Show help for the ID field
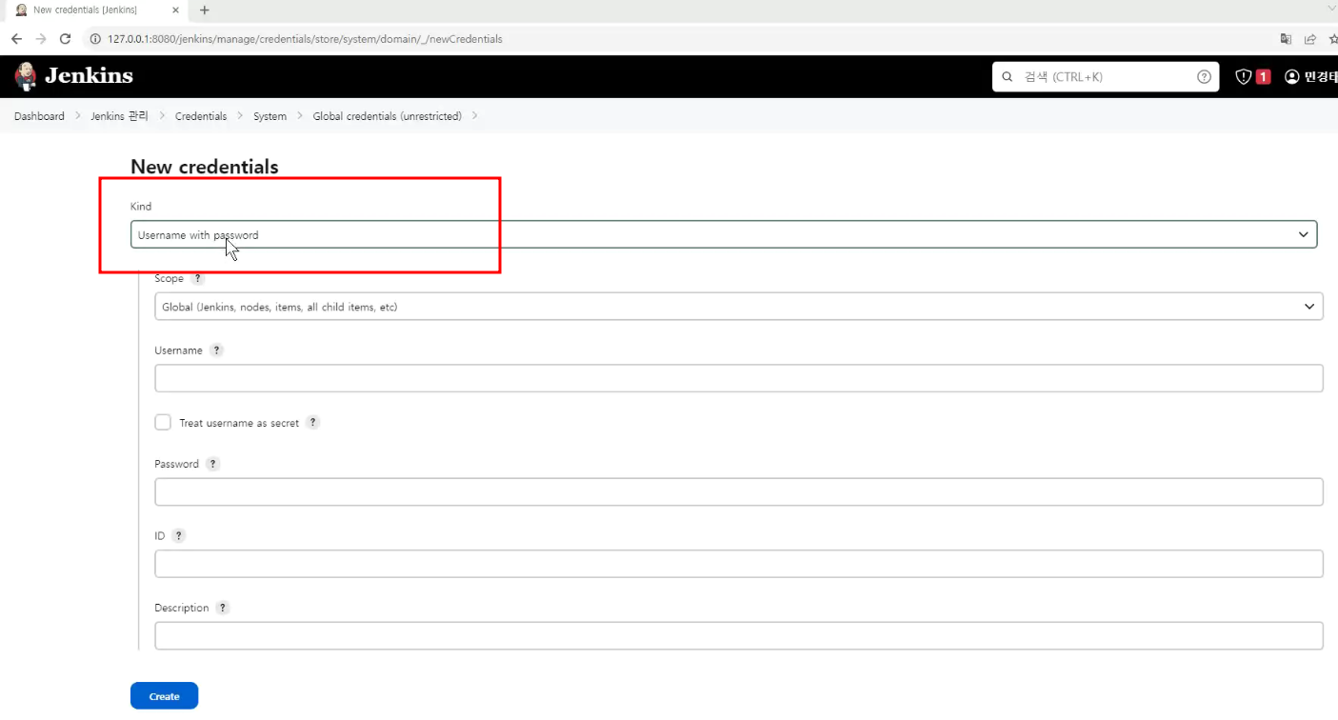Screen dimensions: 1338x720 [179, 536]
